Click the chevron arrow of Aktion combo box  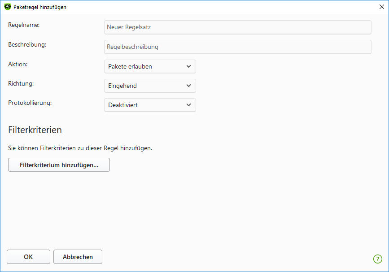188,66
